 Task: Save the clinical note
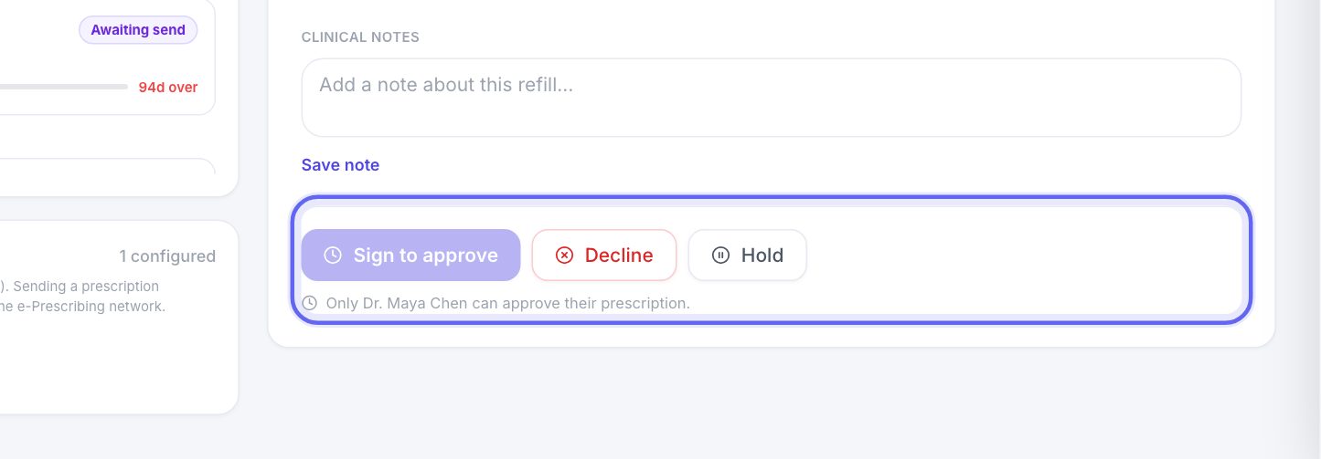click(x=340, y=165)
